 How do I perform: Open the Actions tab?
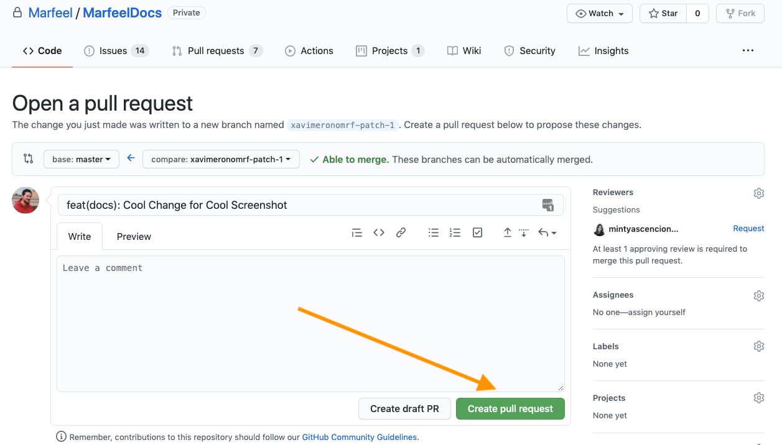click(x=309, y=51)
